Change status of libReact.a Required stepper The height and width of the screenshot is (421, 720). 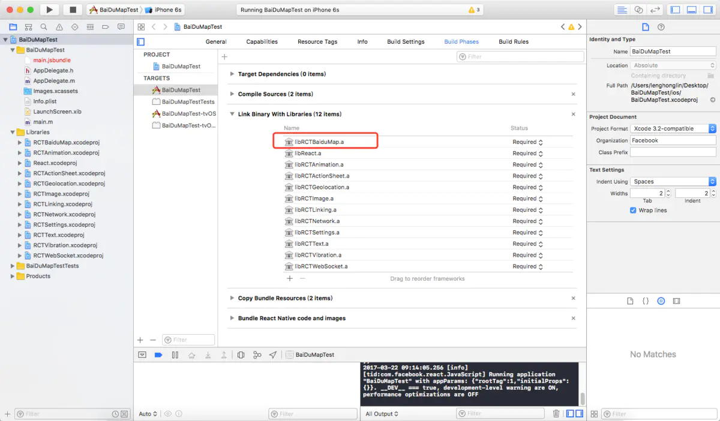[541, 154]
